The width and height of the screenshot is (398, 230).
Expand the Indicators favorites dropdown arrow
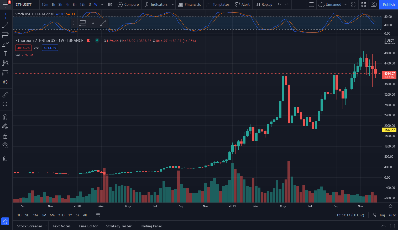click(172, 4)
